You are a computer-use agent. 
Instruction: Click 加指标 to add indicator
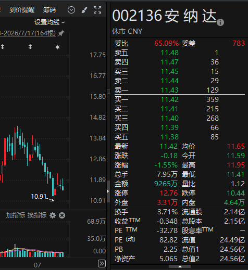coord(16,215)
